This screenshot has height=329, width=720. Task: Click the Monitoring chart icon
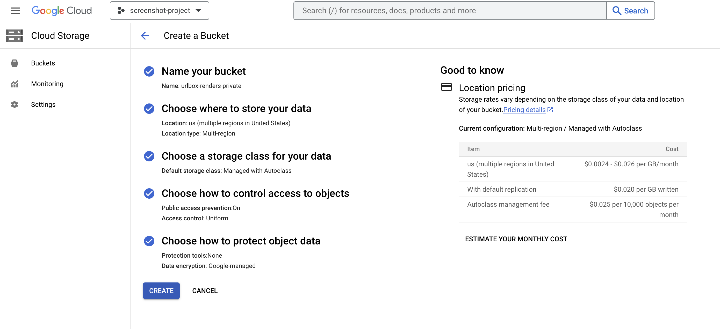(x=15, y=84)
